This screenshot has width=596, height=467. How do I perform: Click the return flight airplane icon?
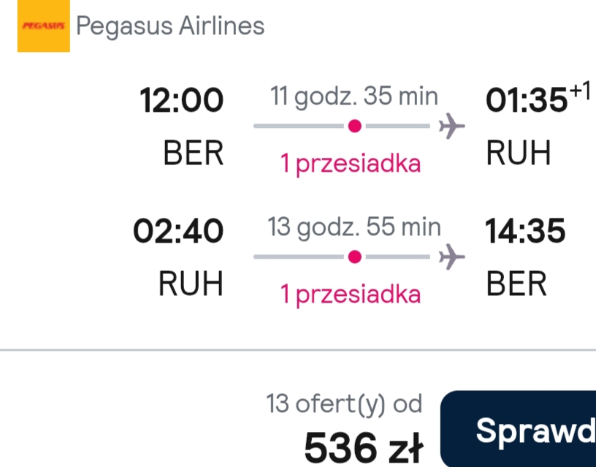[x=451, y=257]
